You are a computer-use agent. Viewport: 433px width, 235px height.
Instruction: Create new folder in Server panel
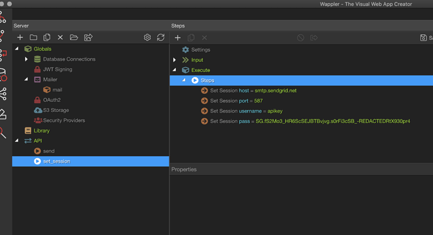point(33,37)
